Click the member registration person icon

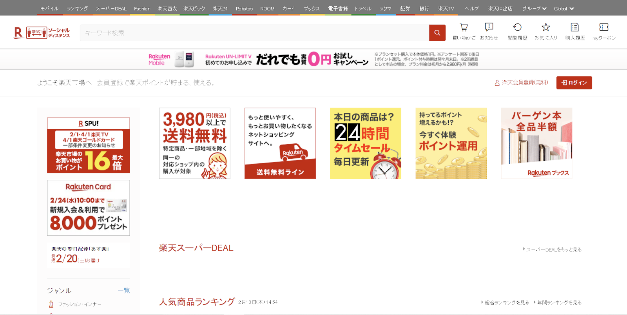(497, 83)
